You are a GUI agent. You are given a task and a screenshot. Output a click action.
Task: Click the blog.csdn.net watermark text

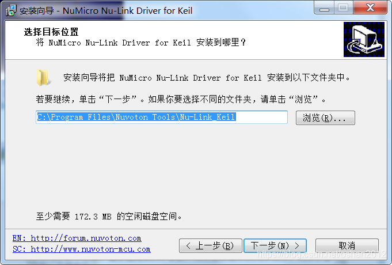[321, 254]
